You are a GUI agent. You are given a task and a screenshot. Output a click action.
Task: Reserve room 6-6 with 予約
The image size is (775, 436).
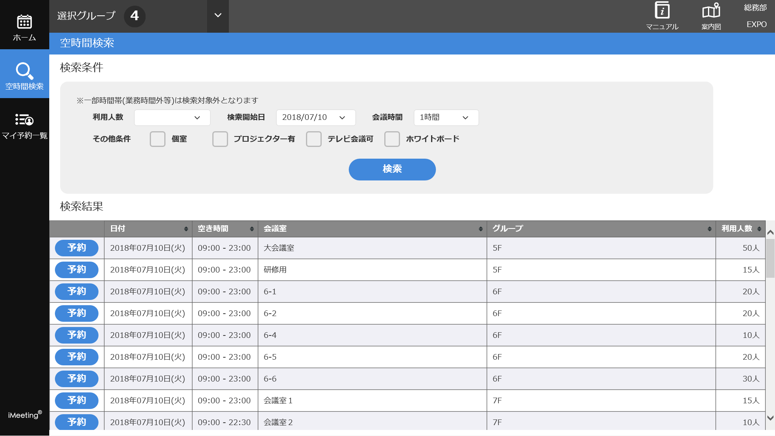(x=77, y=379)
